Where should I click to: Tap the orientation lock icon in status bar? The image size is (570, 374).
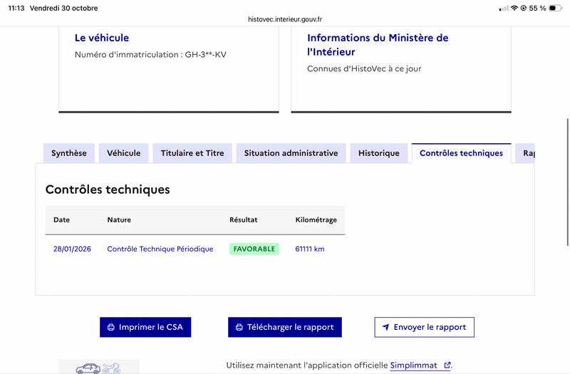tap(524, 8)
